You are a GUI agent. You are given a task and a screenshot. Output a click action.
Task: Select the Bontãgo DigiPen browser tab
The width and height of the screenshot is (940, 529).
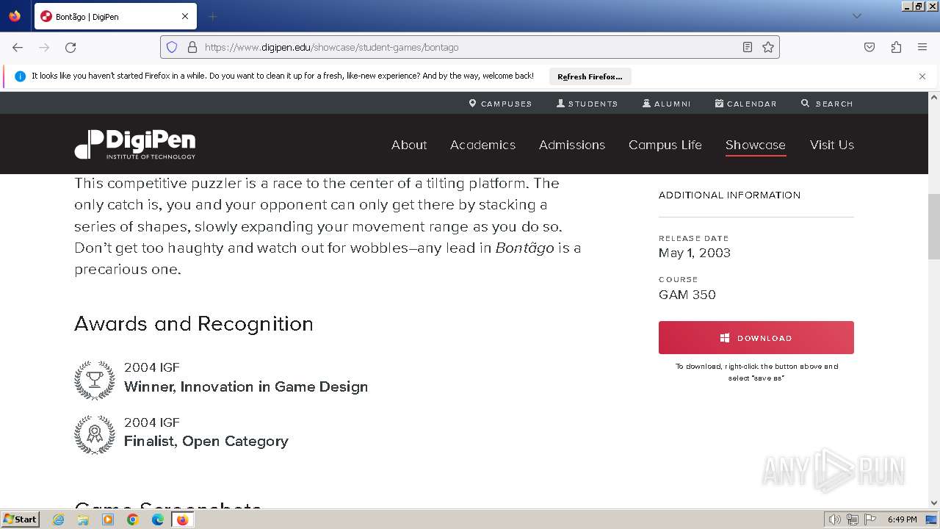(x=115, y=16)
